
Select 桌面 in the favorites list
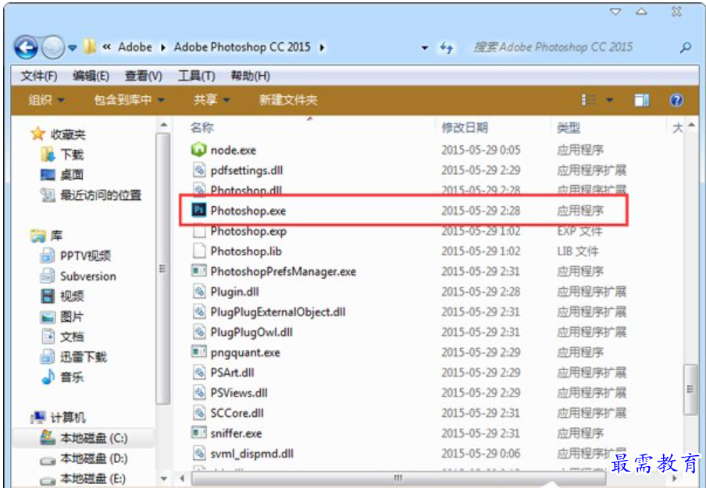(x=72, y=175)
